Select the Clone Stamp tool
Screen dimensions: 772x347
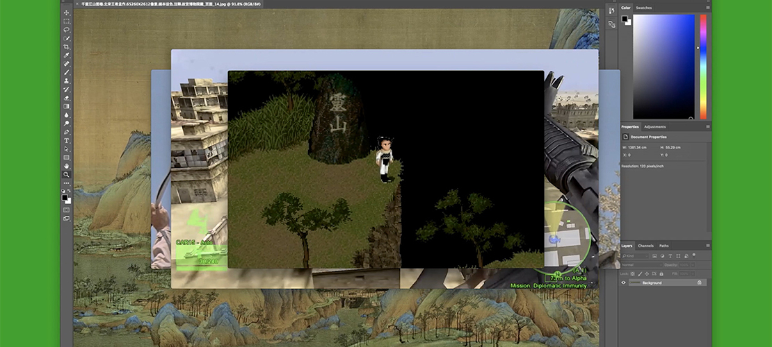tap(67, 81)
